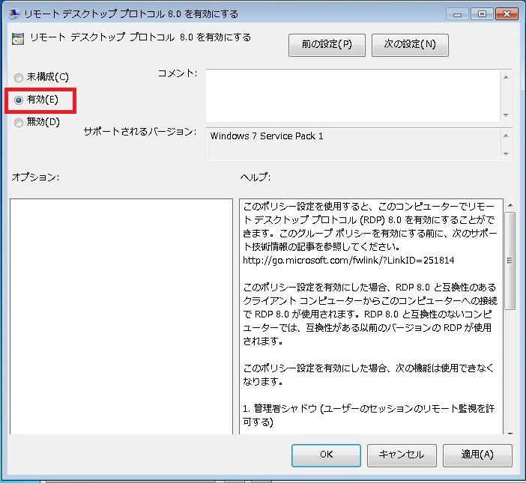
Task: Click the 前の設定(P) button
Action: (x=327, y=44)
